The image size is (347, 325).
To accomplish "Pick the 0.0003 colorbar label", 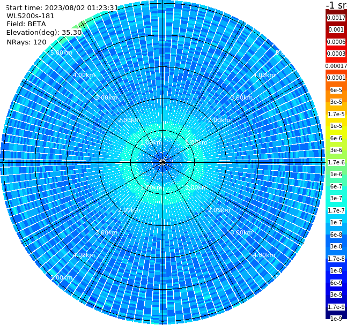I will click(336, 54).
